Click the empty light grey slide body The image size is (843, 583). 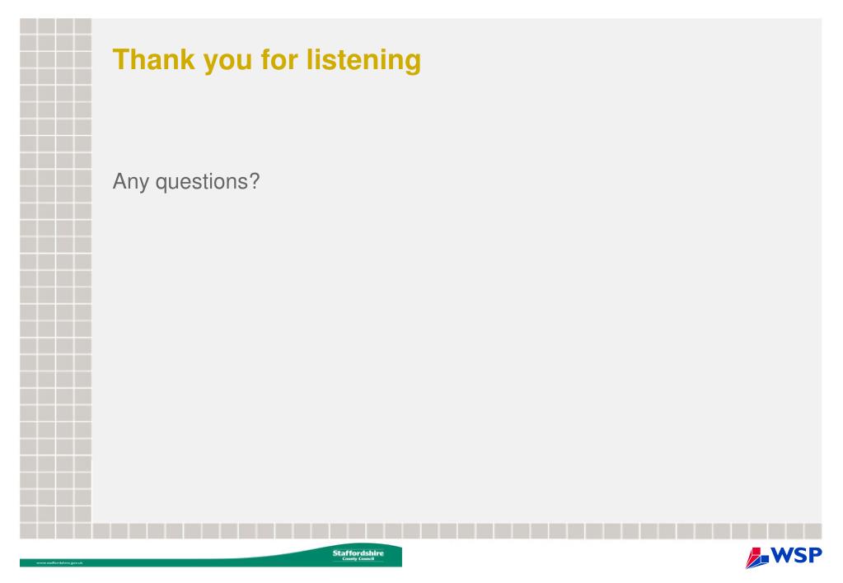457,323
